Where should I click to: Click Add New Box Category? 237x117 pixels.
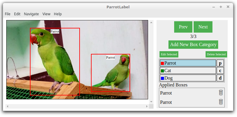tap(193, 45)
